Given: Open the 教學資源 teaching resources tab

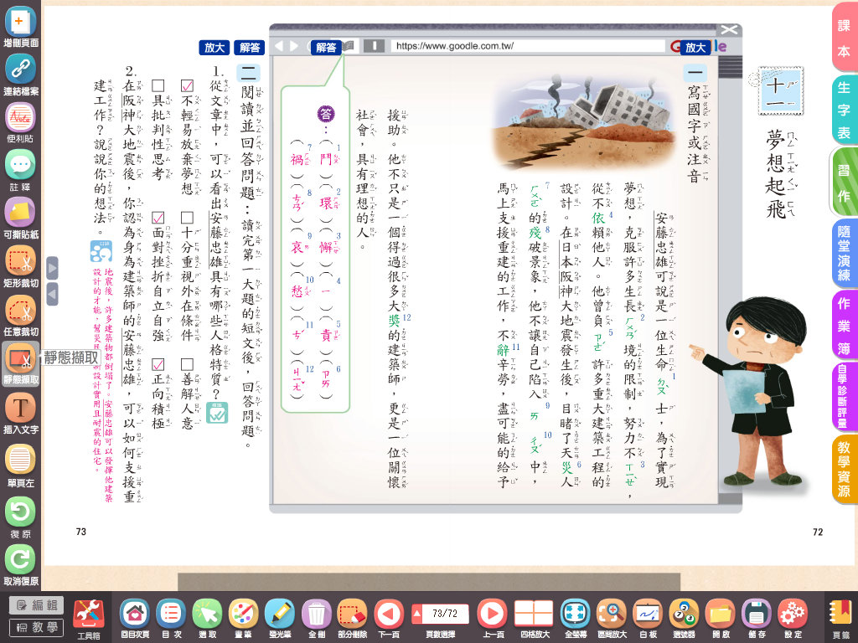Looking at the screenshot, I should tap(844, 469).
